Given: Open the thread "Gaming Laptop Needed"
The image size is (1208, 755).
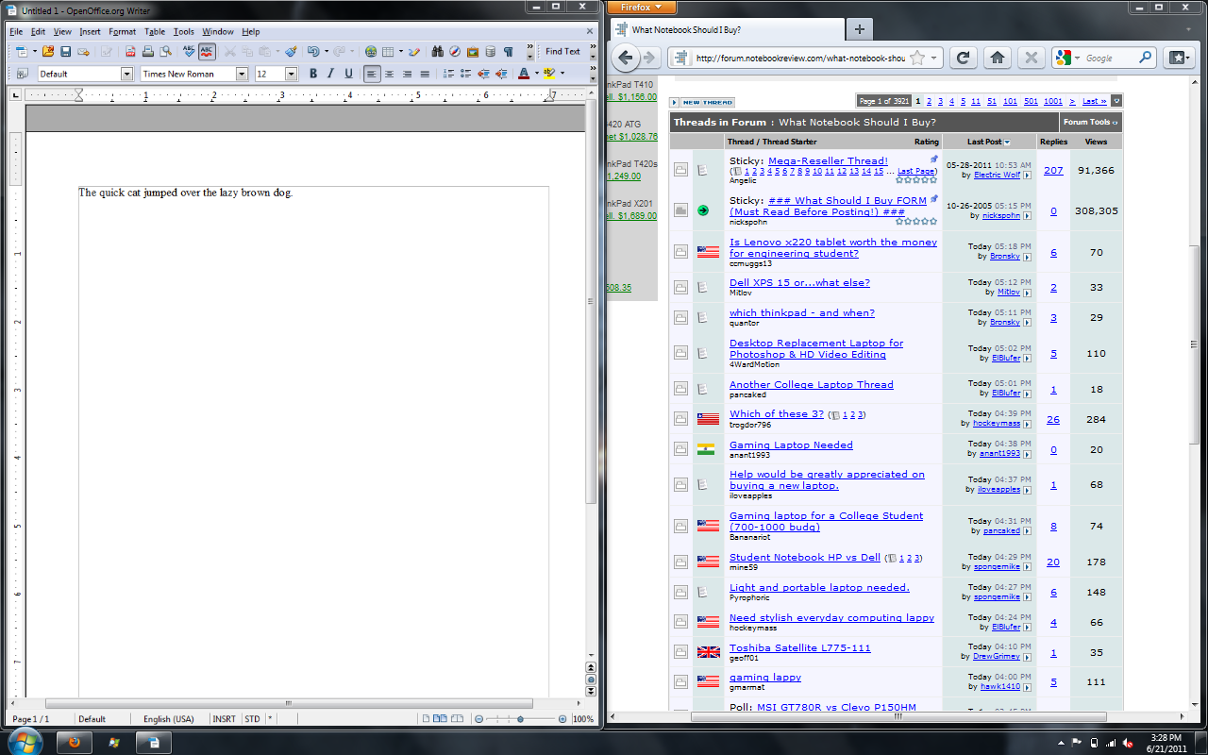Looking at the screenshot, I should pos(791,445).
